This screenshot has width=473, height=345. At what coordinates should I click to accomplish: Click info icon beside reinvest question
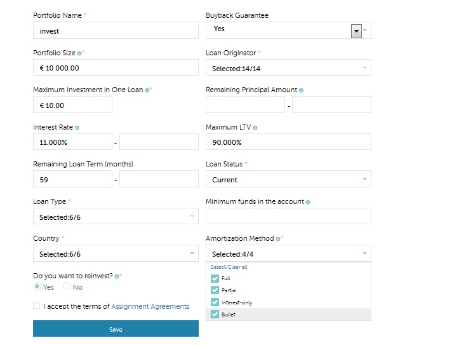117,276
